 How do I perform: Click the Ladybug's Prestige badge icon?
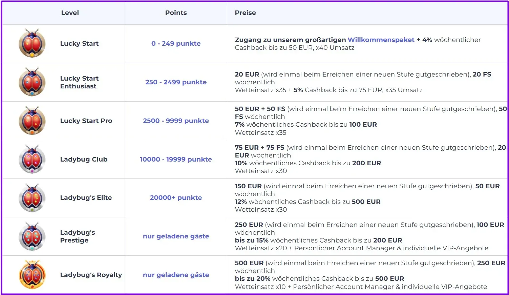coord(32,236)
